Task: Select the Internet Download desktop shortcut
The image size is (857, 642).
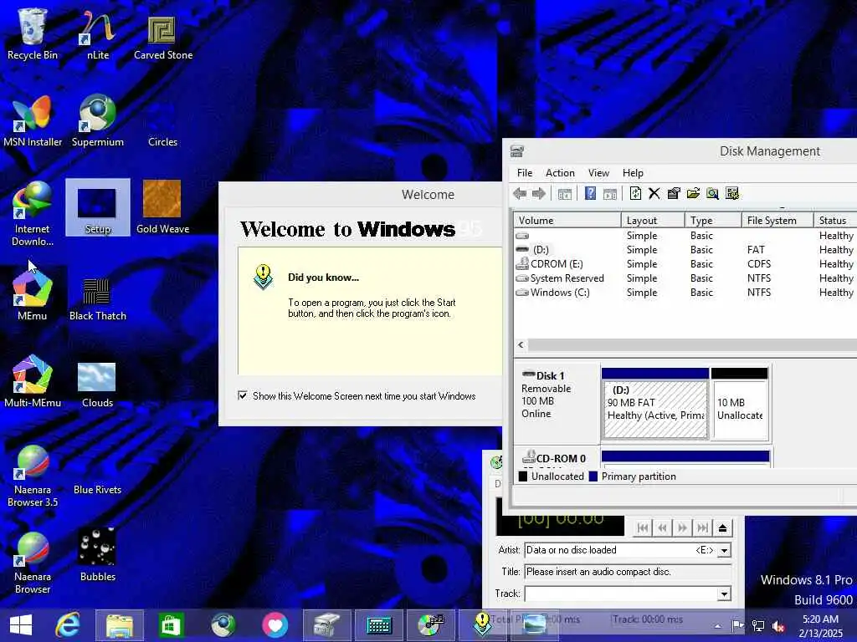Action: 33,214
